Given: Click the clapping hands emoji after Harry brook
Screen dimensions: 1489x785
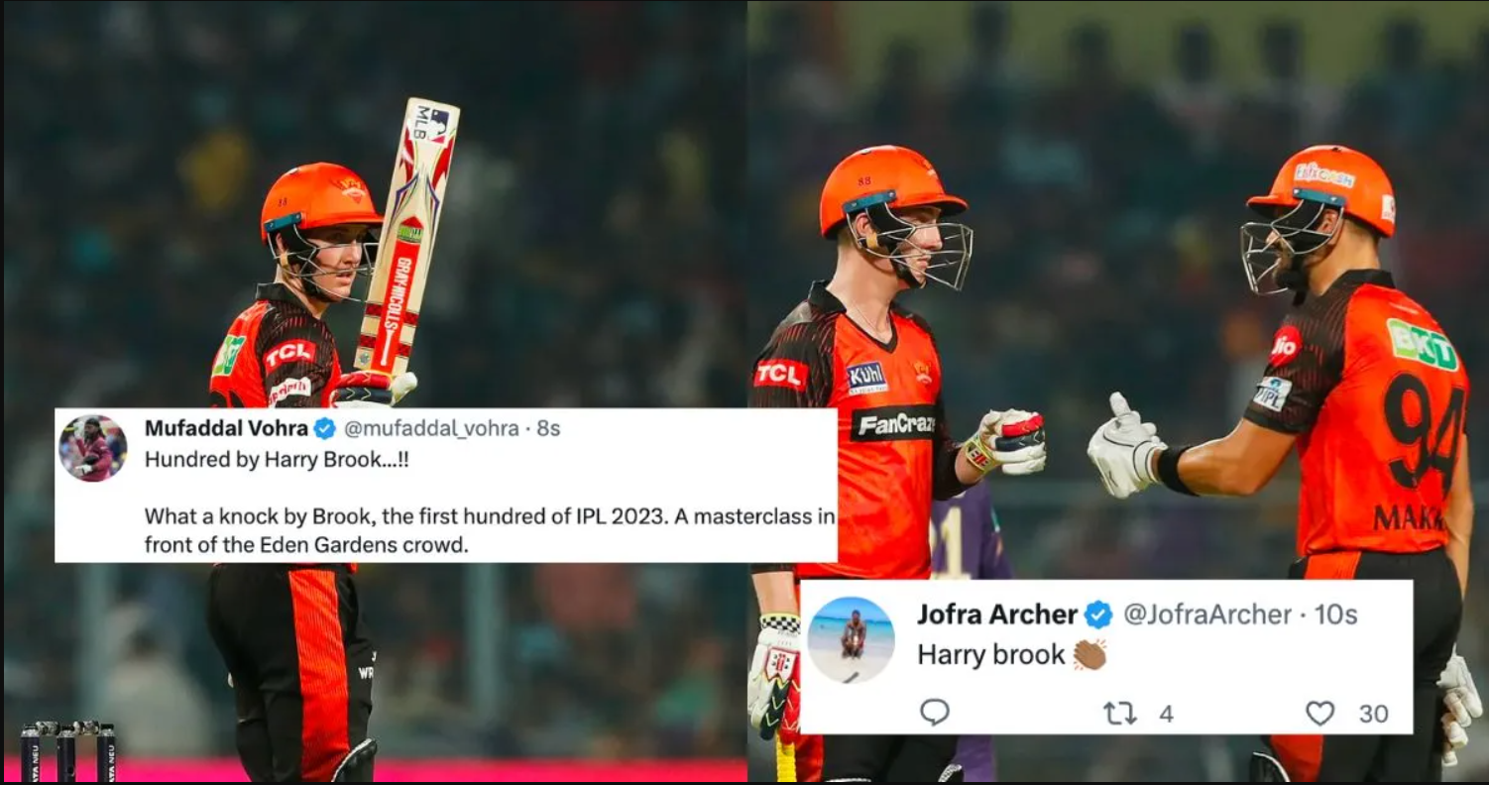Looking at the screenshot, I should click(x=1089, y=654).
